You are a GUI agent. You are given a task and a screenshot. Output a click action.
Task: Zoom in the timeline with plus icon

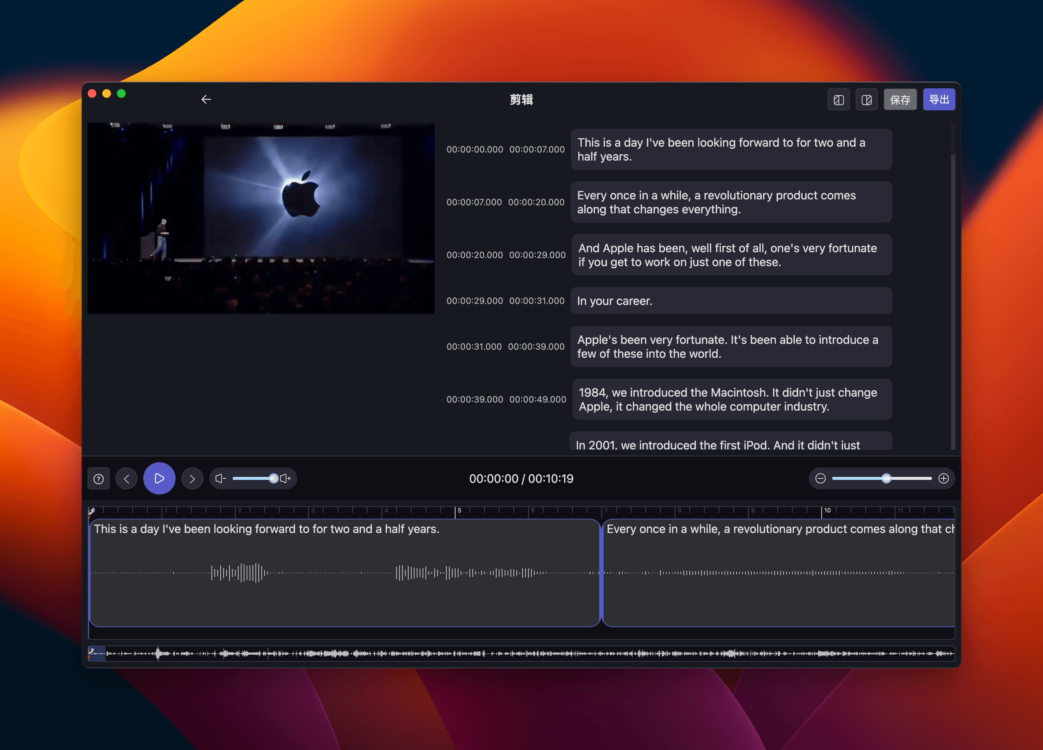pos(944,478)
